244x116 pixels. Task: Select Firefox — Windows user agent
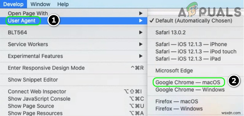point(196,109)
